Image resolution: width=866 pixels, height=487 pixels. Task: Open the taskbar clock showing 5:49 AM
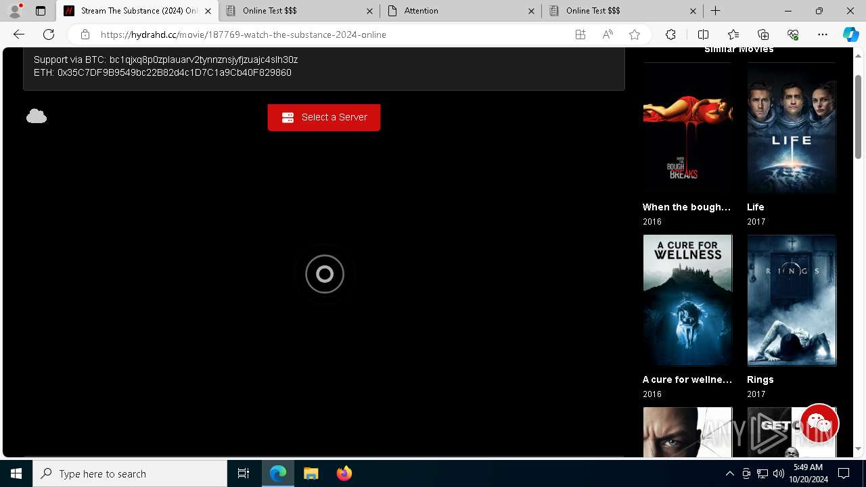(808, 473)
